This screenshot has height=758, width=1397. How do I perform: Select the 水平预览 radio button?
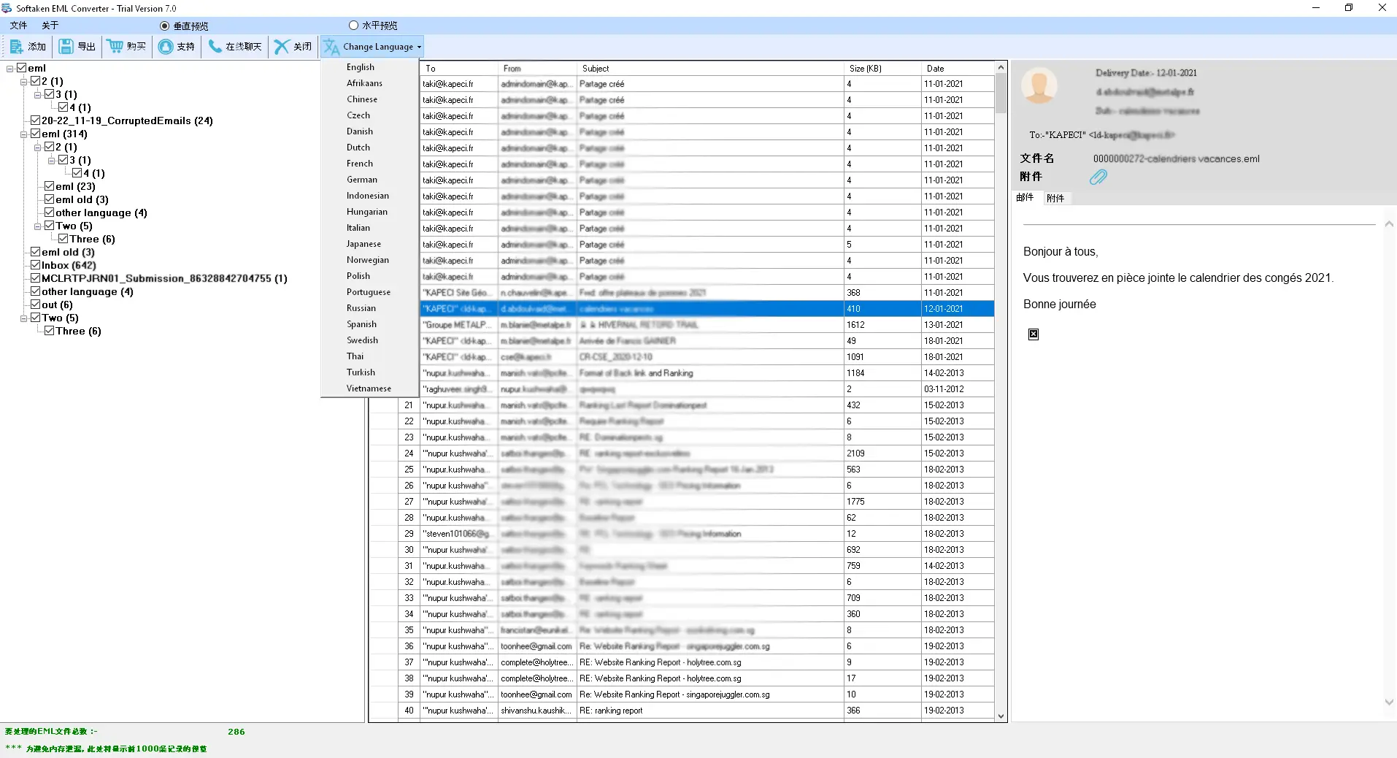point(355,25)
